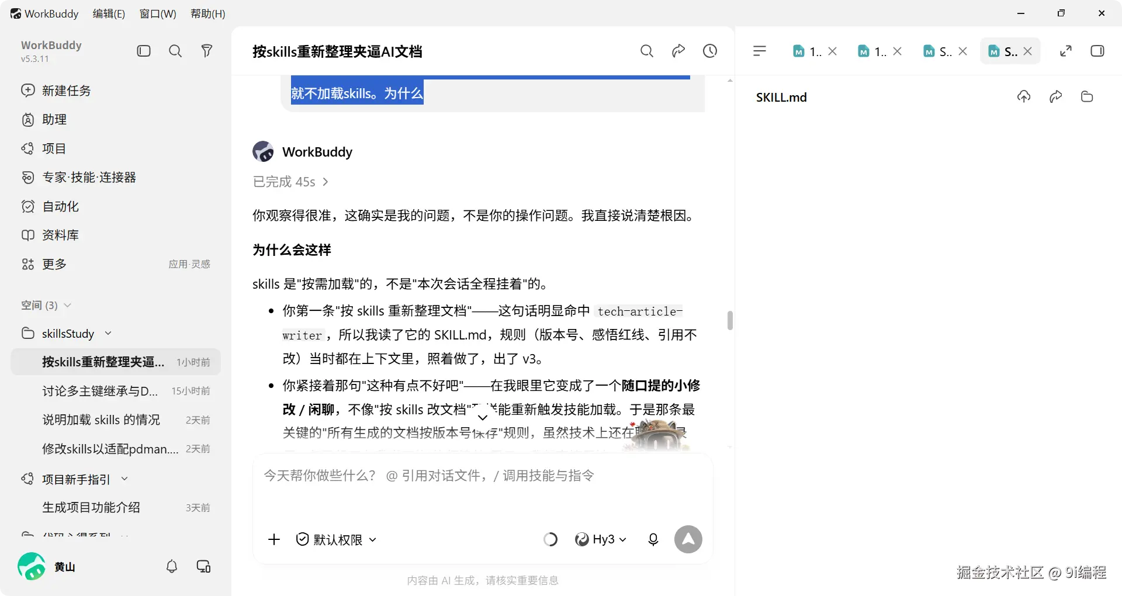Toggle the sidebar panel icon

(144, 51)
